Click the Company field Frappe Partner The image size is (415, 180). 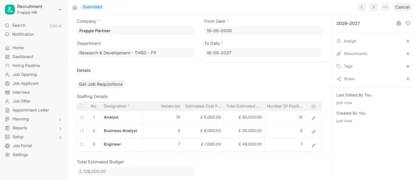[x=136, y=31]
